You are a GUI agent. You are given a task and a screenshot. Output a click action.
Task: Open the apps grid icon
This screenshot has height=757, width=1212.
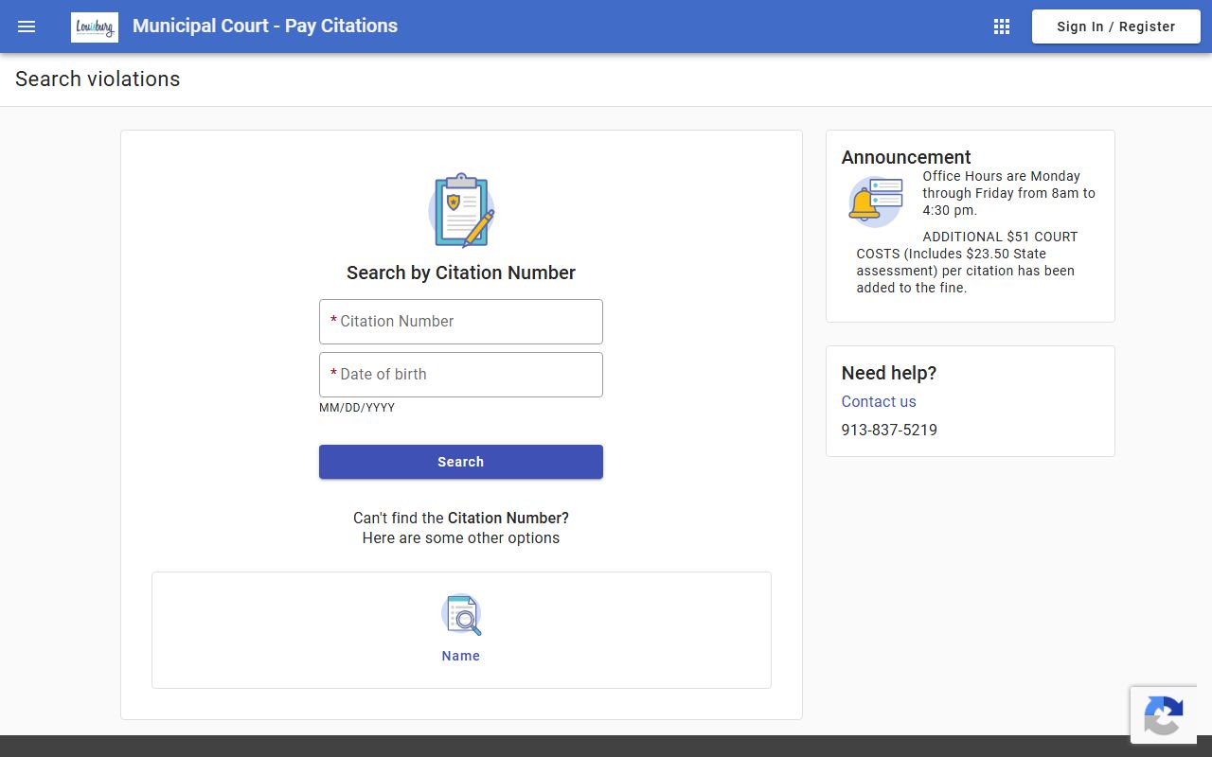tap(1002, 26)
